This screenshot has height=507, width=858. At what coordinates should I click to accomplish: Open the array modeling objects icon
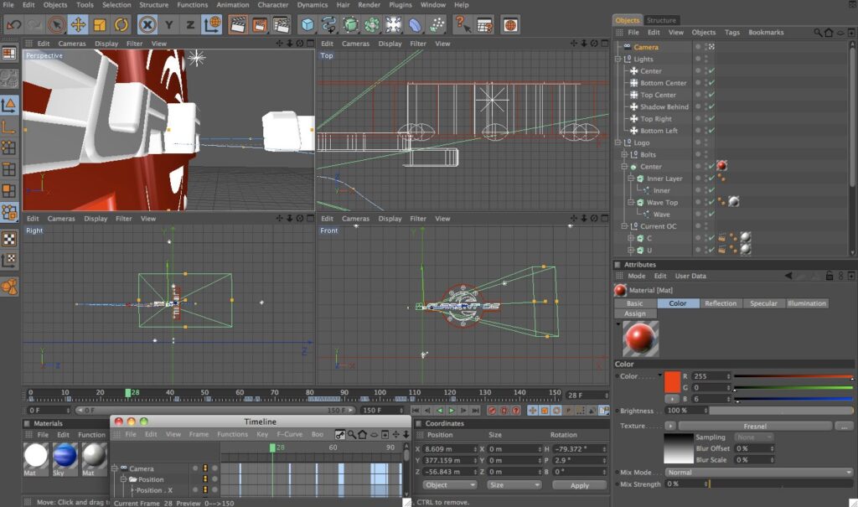click(372, 24)
